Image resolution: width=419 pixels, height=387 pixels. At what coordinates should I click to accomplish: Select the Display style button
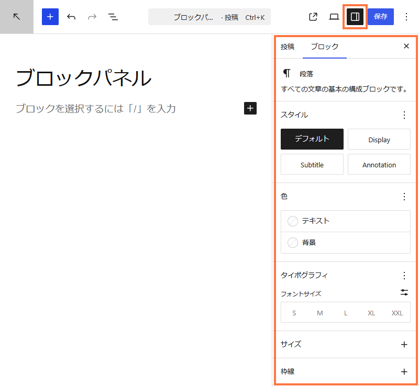pyautogui.click(x=379, y=139)
